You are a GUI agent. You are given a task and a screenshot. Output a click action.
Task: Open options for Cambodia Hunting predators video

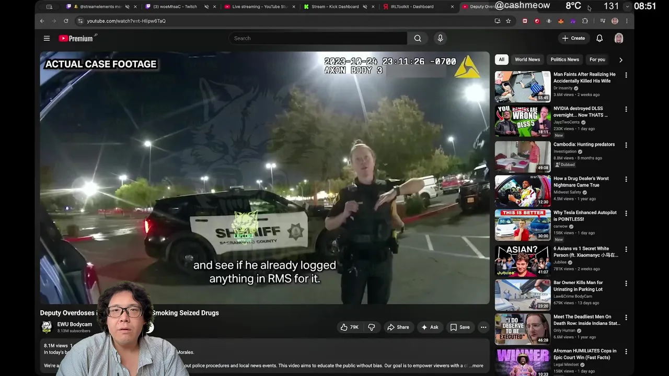pos(626,145)
